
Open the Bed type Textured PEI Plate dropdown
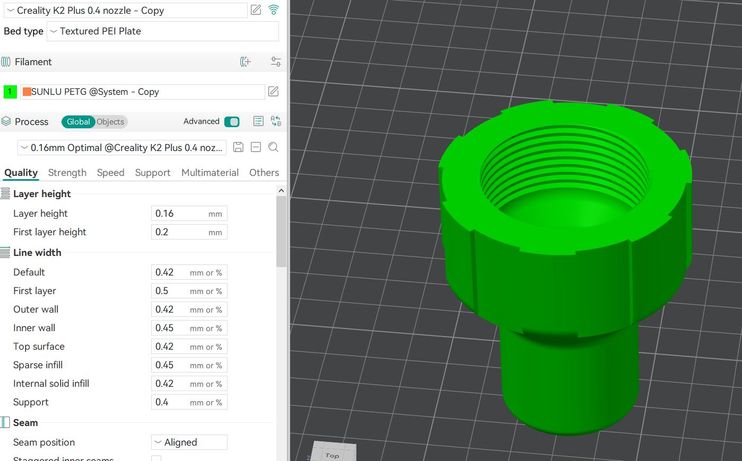pyautogui.click(x=163, y=31)
